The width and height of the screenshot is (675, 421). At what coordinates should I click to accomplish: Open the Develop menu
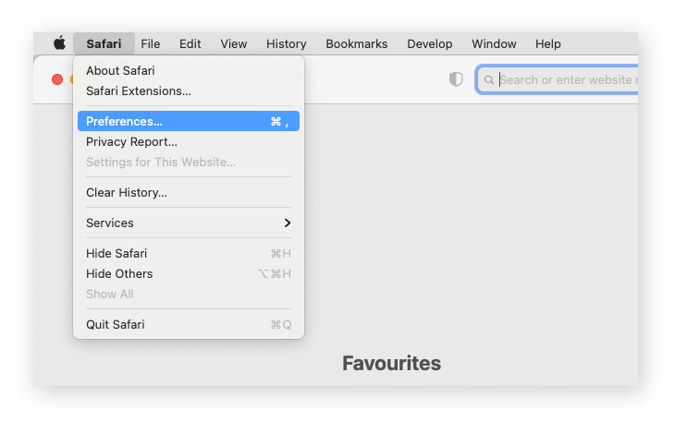click(430, 43)
